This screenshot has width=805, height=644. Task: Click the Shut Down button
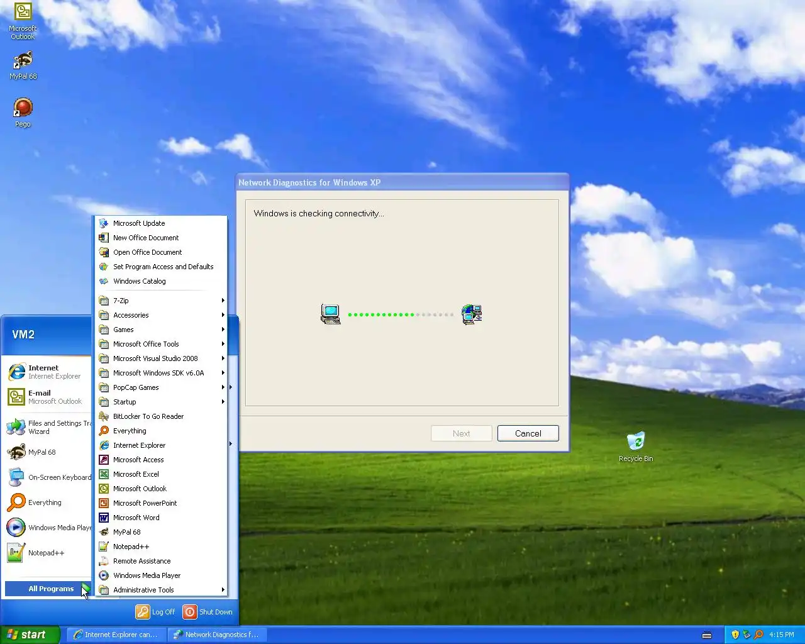[208, 612]
